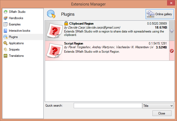The height and width of the screenshot is (121, 177).
Task: Click the red remove icon for Script Region
Action: pyautogui.click(x=172, y=51)
